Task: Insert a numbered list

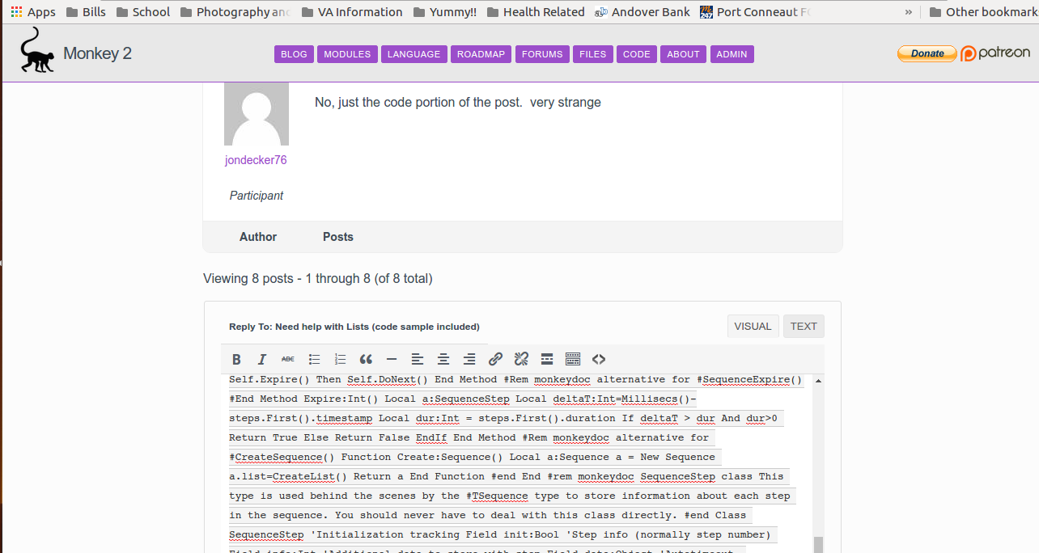Action: coord(340,360)
